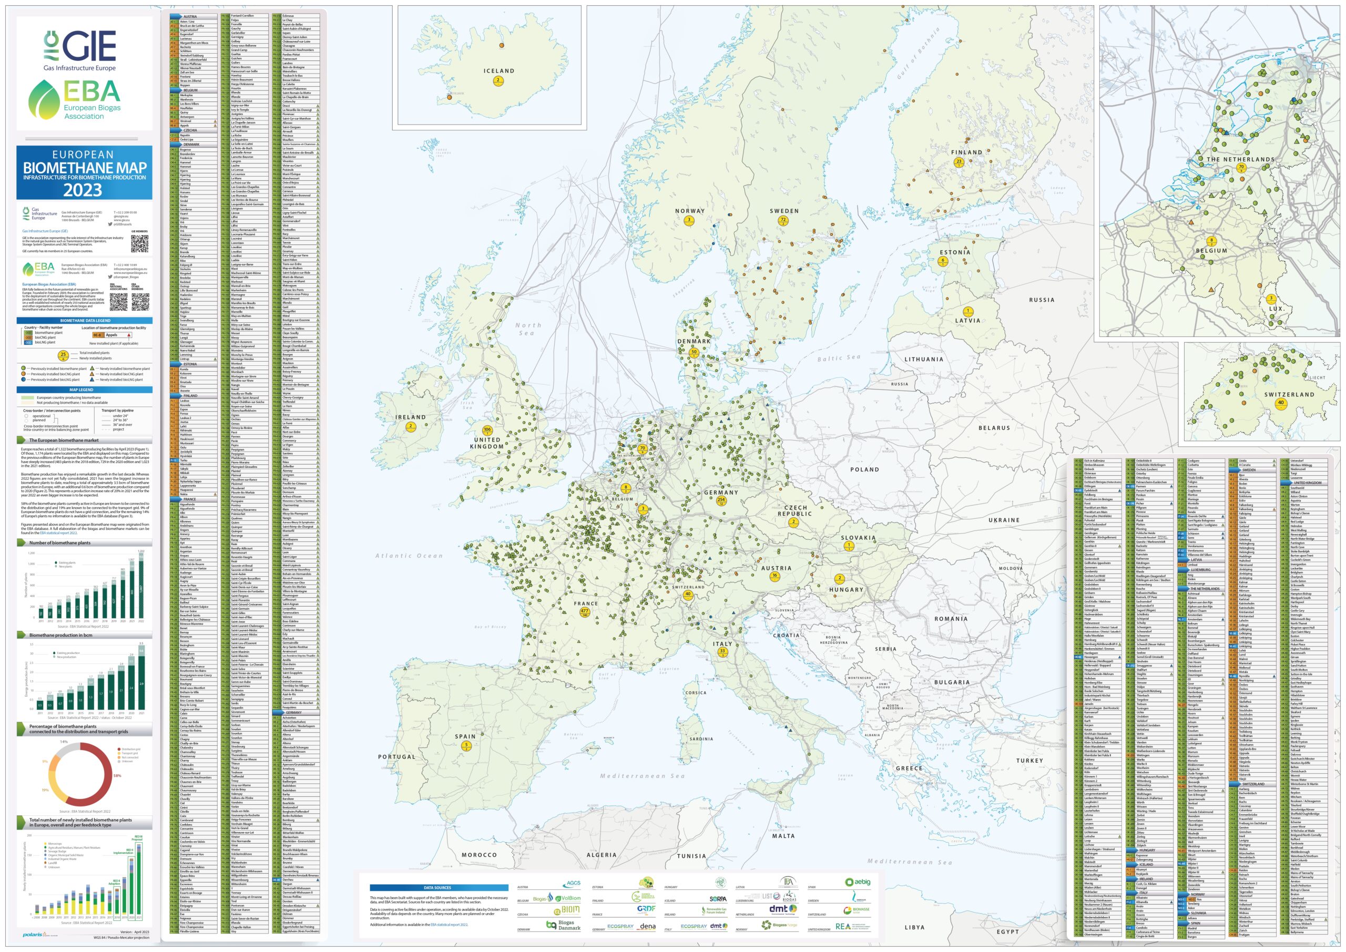Image resolution: width=1346 pixels, height=952 pixels.
Task: Click the green 'European country producing biomethane' swatch
Action: click(x=27, y=397)
